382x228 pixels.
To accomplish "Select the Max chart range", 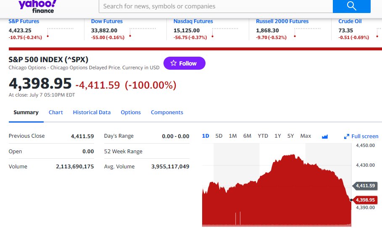I will [306, 136].
